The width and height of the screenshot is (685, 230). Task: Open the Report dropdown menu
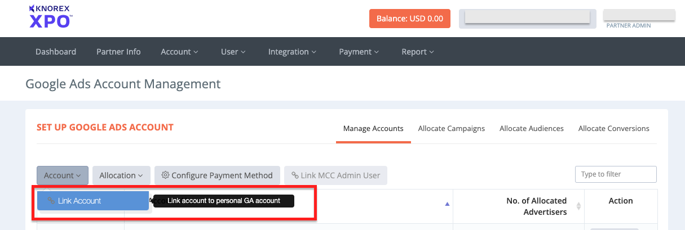click(417, 52)
